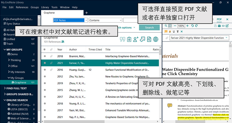This screenshot has width=232, height=123.
Task: Select the strikethrough annotation tool
Action: coord(178,31)
